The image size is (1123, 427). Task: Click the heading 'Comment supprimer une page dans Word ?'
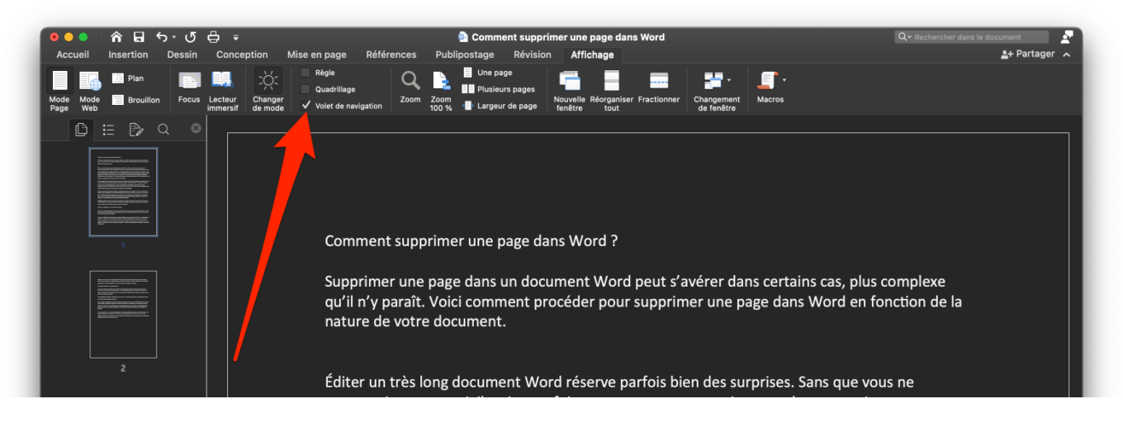point(471,241)
